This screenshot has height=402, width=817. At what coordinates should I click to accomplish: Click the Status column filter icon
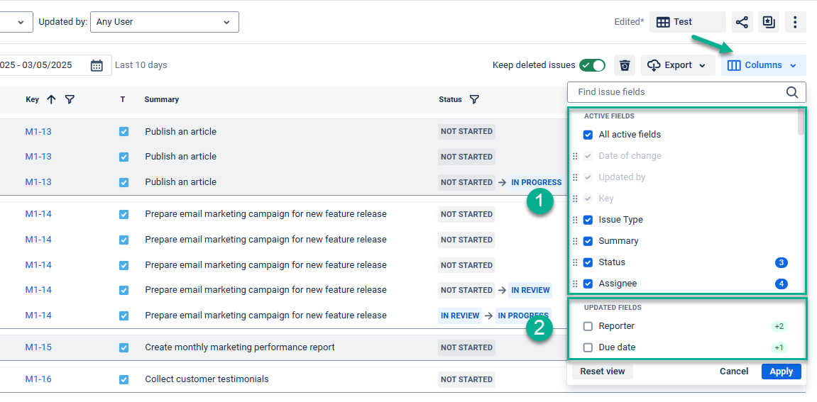(x=474, y=99)
